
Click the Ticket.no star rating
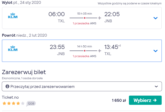point(14,103)
